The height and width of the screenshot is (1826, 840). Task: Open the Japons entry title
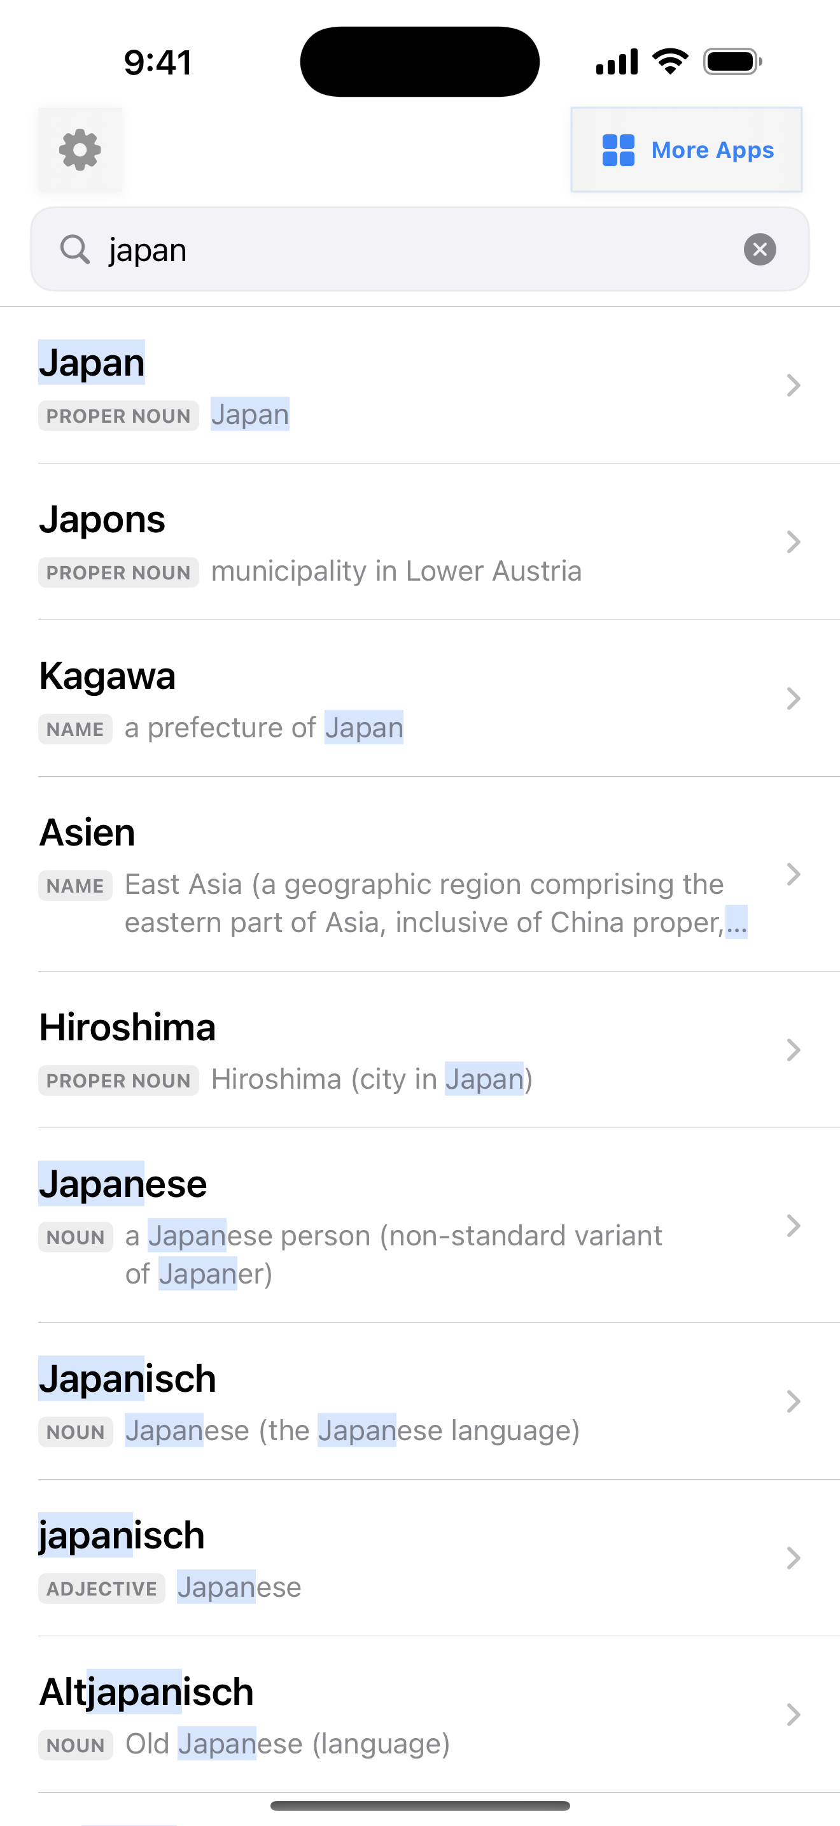(x=102, y=520)
